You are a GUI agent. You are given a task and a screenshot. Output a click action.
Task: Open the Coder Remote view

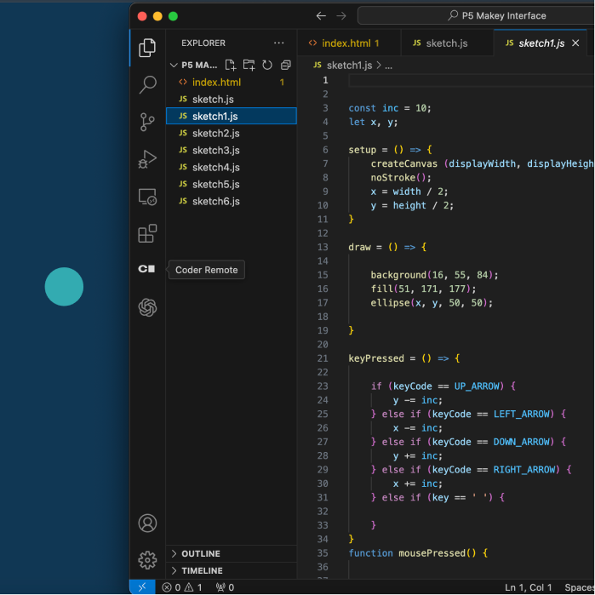click(147, 269)
